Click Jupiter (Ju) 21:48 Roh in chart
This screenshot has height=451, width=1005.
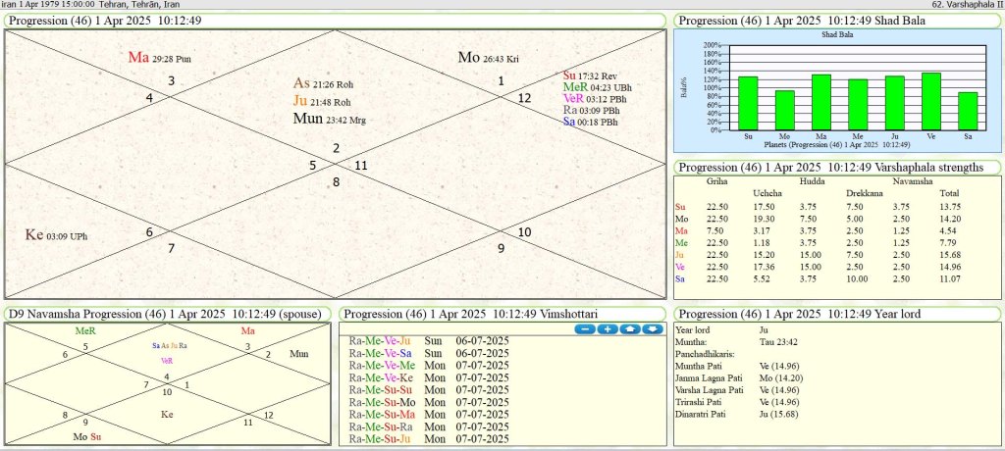tap(321, 101)
